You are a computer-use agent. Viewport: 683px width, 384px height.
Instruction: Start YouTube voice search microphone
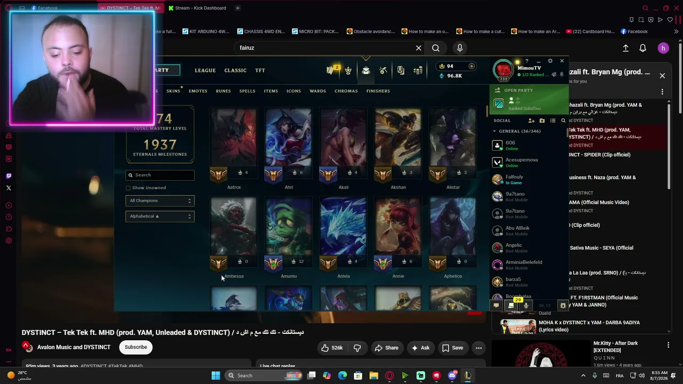tap(460, 48)
